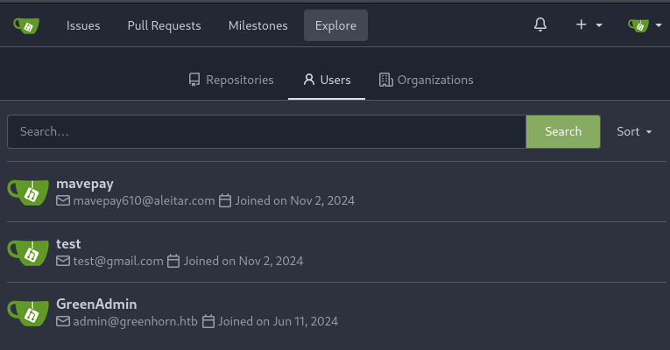Click the Gitea logo in navbar
670x350 pixels.
26,25
